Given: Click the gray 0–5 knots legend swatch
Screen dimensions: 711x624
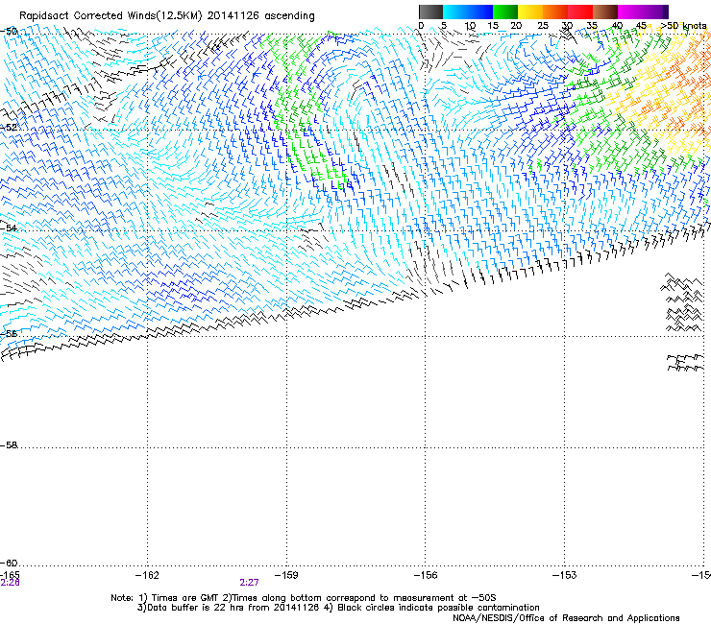Looking at the screenshot, I should (x=430, y=12).
